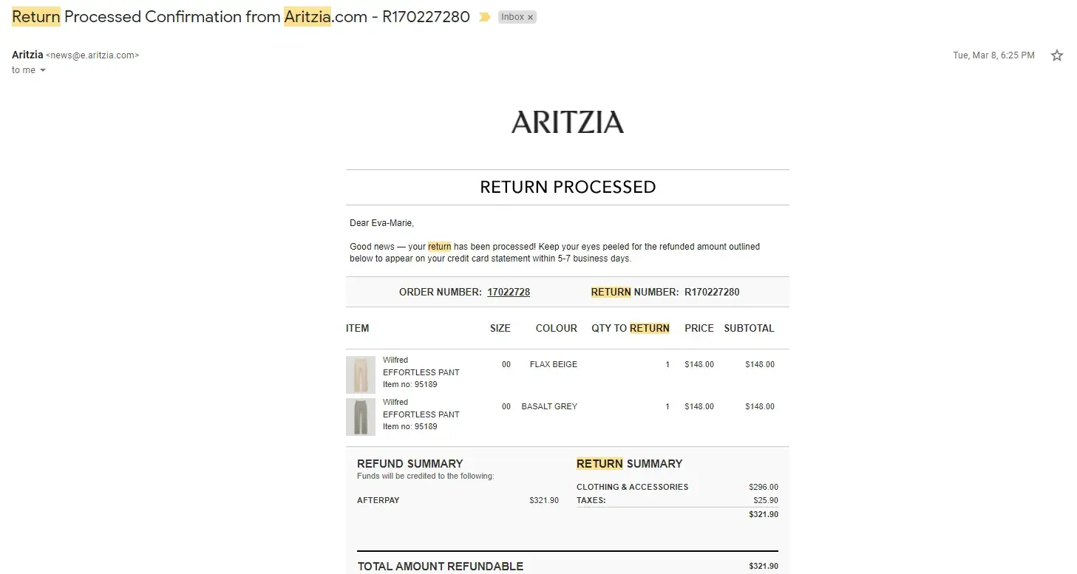Viewport: 1077px width, 574px height.
Task: Click the sender name Aritzia
Action: coord(27,55)
